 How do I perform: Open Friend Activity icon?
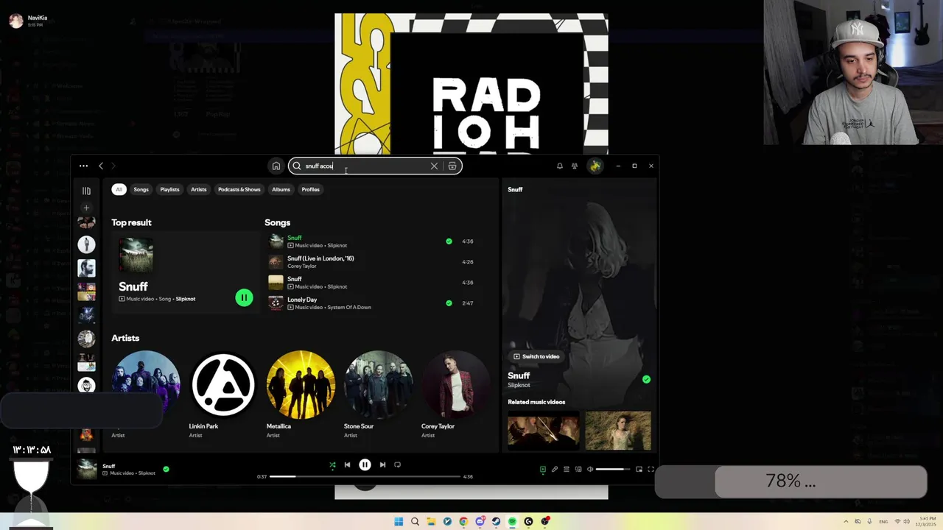point(575,166)
